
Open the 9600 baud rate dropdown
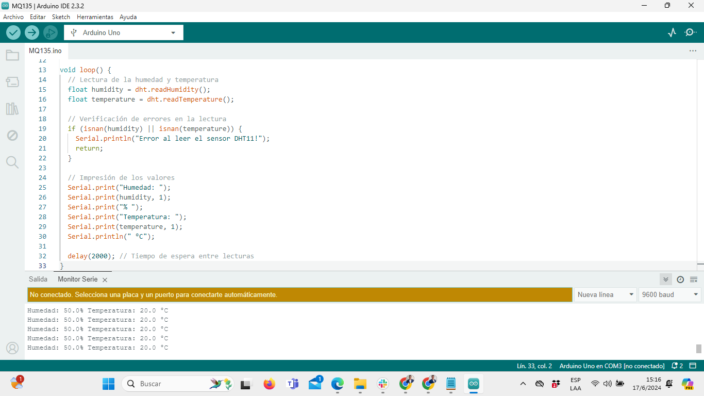pyautogui.click(x=669, y=294)
